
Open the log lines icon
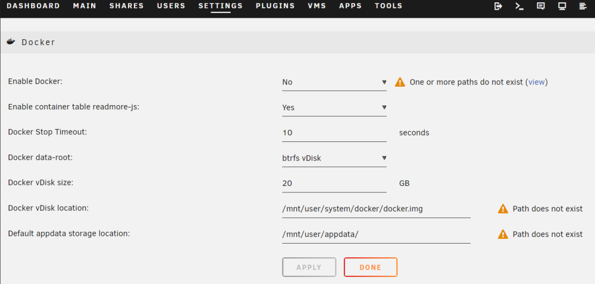pos(583,6)
